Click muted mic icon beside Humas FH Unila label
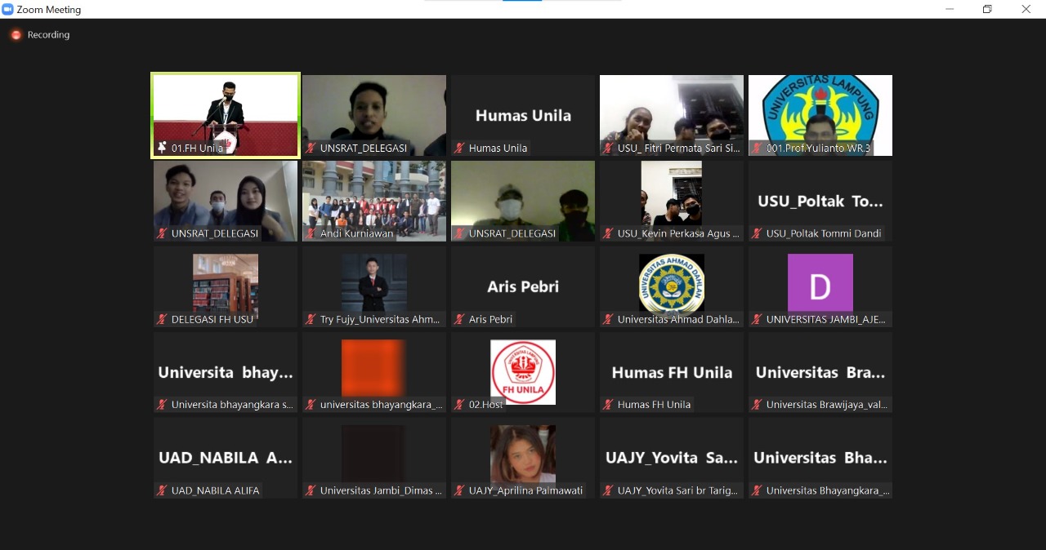1046x550 pixels. click(x=609, y=405)
